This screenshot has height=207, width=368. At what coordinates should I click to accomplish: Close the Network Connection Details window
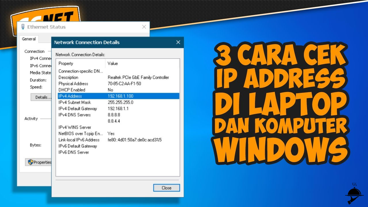(178, 42)
